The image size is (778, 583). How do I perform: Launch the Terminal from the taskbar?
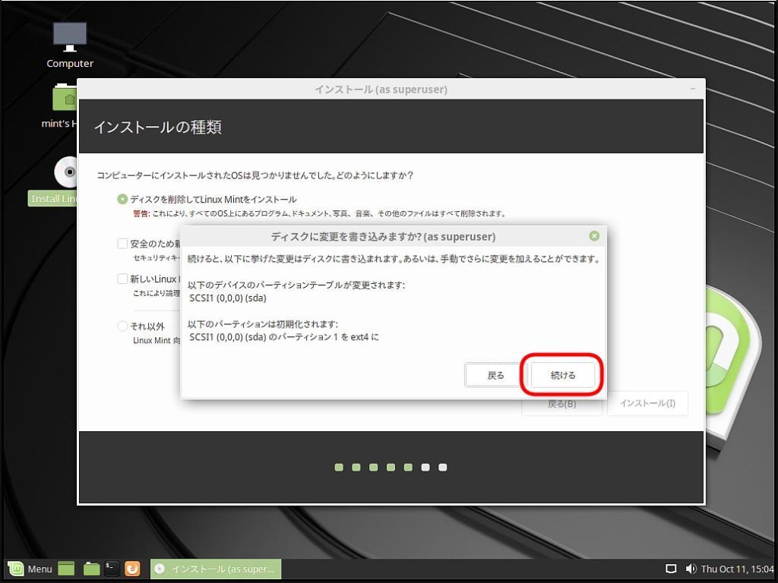[112, 569]
